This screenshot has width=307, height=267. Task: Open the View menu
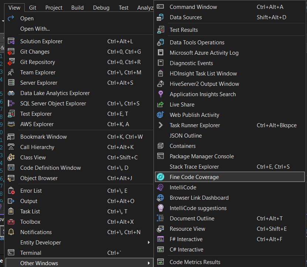14,8
